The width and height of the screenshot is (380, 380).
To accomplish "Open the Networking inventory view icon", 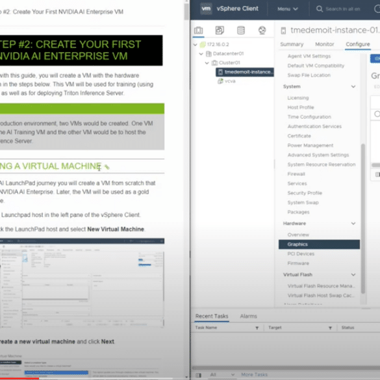I will coord(262,31).
